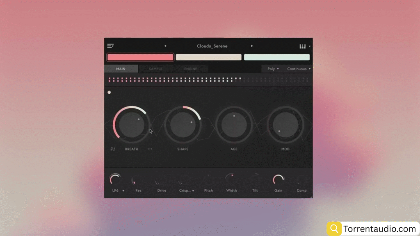This screenshot has height=236, width=420.
Task: Click the waveform icon left of BREATH
Action: click(x=113, y=149)
